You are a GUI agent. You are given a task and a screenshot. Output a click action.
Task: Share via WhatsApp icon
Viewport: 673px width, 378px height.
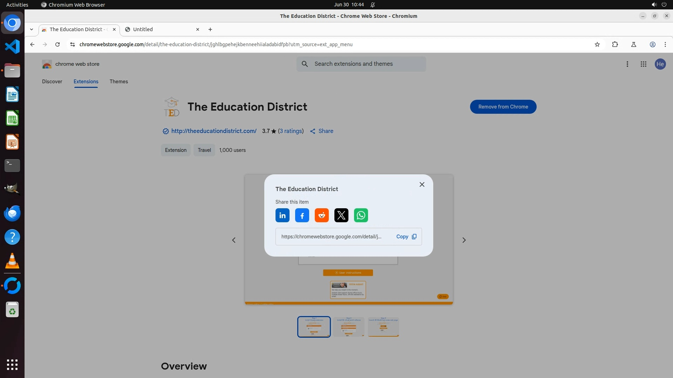pos(361,215)
